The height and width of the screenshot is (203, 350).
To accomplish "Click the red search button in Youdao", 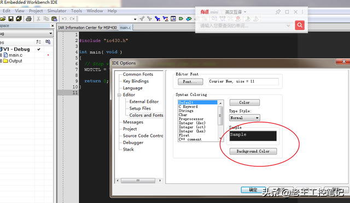I will coord(300,25).
